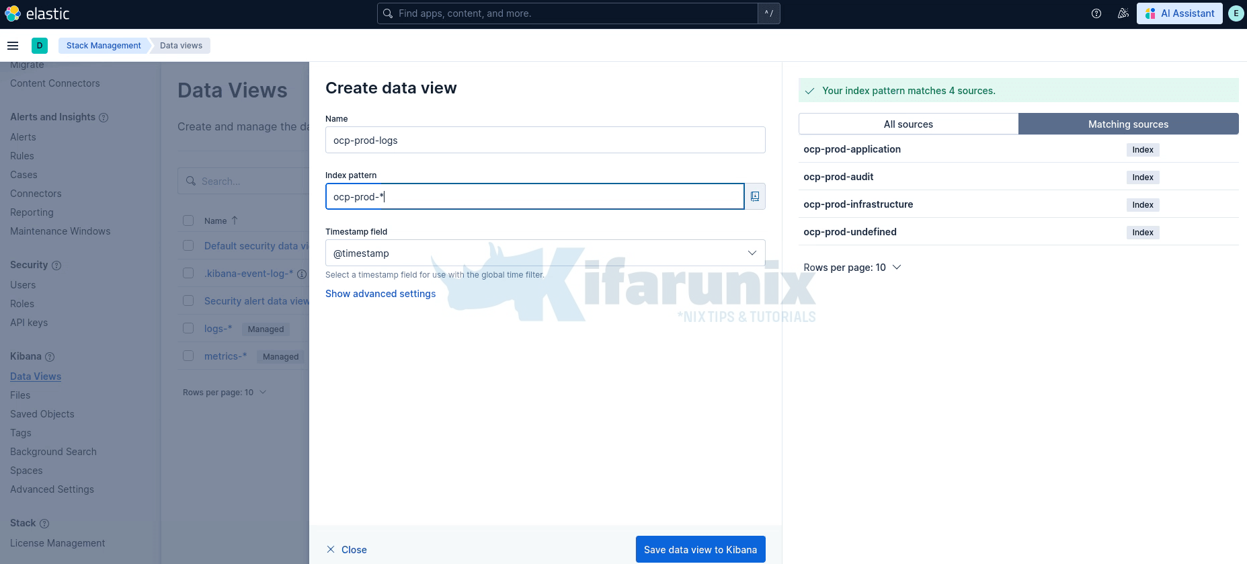
Task: Open Maintenance Windows in sidebar
Action: 61,231
